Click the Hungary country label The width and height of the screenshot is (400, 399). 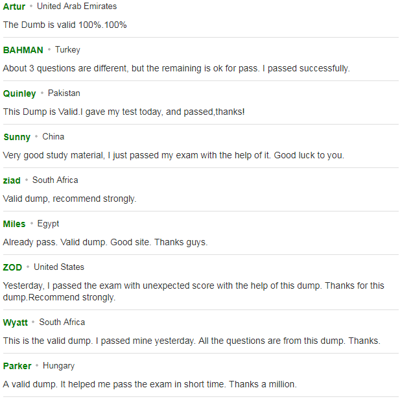click(x=59, y=366)
